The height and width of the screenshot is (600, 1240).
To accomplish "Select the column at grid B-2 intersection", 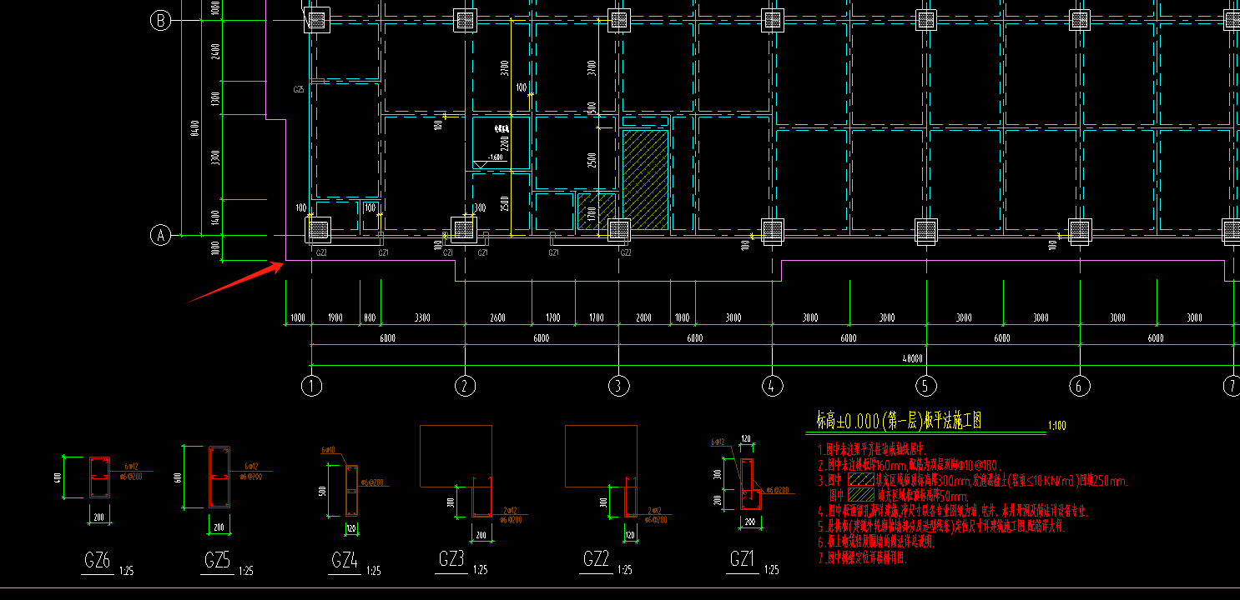I will [x=466, y=20].
